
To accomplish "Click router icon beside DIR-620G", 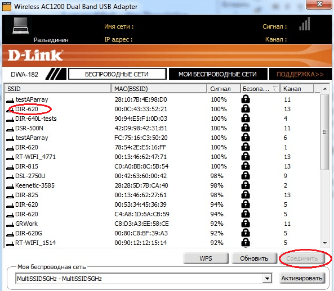I will pos(10,234).
